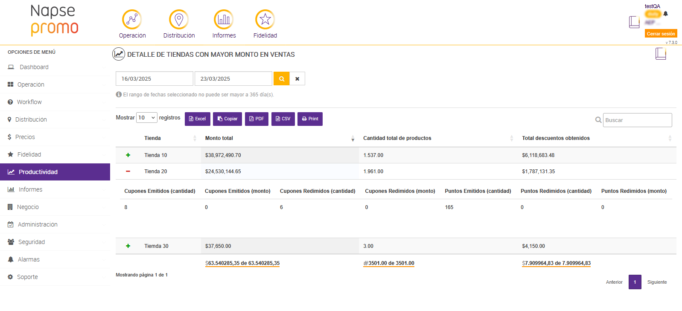Screen dimensions: 682x311
Task: Click the Buscar search field
Action: point(637,120)
